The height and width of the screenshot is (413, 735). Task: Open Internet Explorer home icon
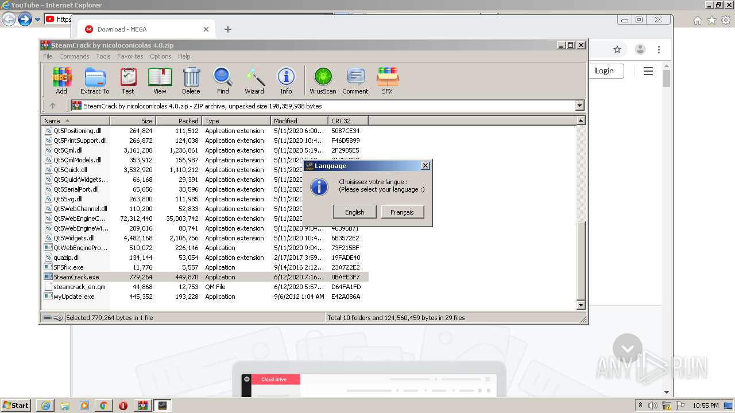(x=697, y=20)
